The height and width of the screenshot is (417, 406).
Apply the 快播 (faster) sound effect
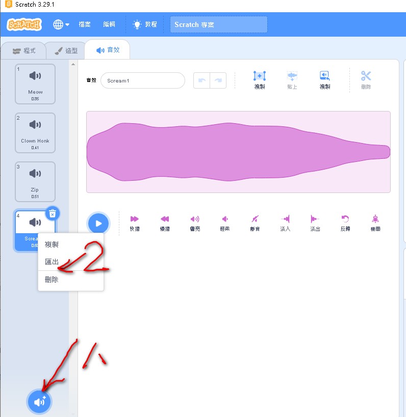[x=135, y=222]
